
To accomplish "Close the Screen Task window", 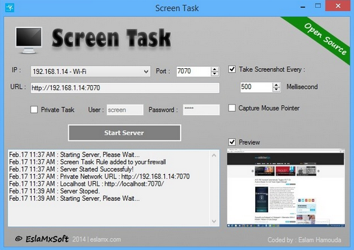I will (338, 6).
